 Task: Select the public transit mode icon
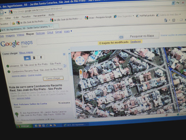(34, 58)
